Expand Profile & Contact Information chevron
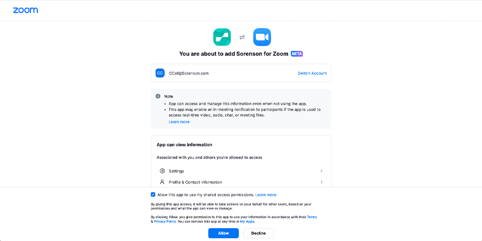Screen dimensions: 482x241 pyautogui.click(x=321, y=182)
